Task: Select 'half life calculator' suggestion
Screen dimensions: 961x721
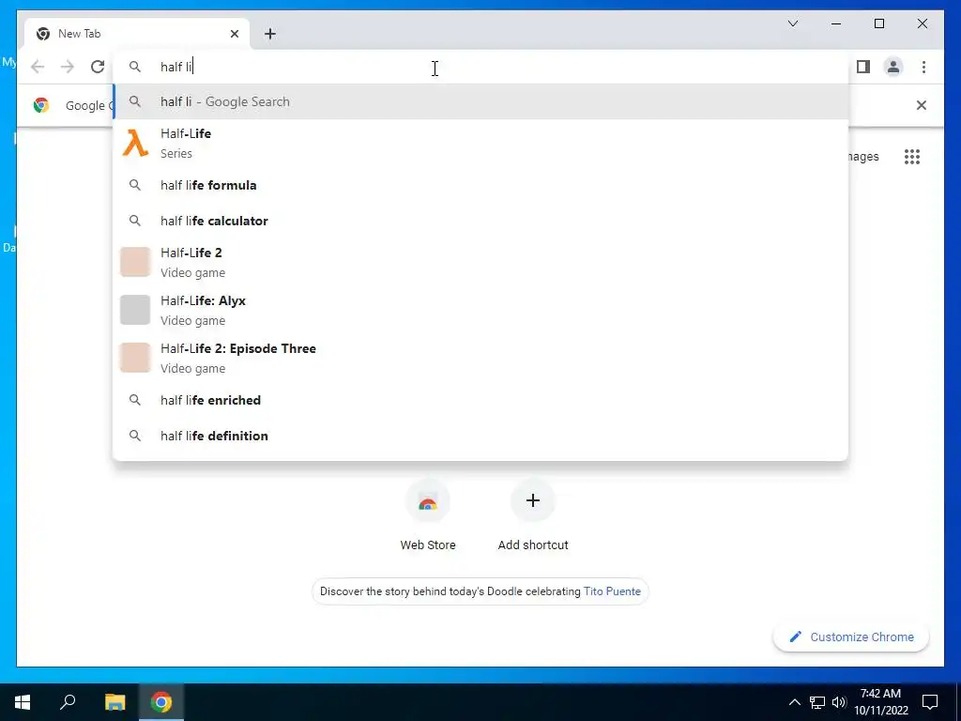Action: point(480,221)
